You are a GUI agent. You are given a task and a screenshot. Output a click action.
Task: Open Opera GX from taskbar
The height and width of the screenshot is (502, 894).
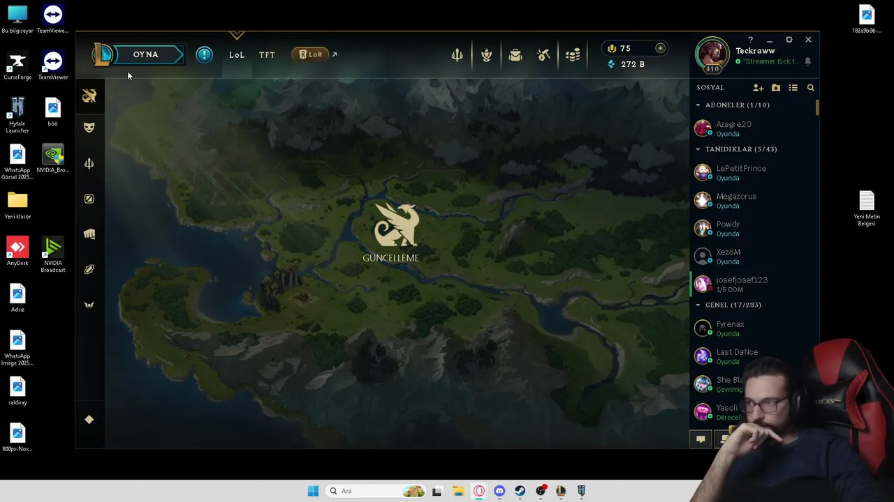point(479,491)
